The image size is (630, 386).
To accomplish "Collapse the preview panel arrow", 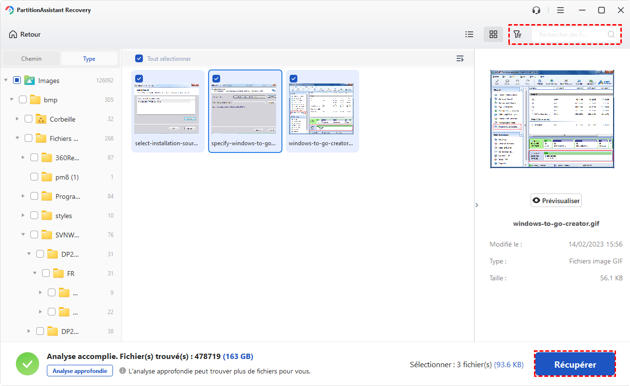I will [477, 205].
